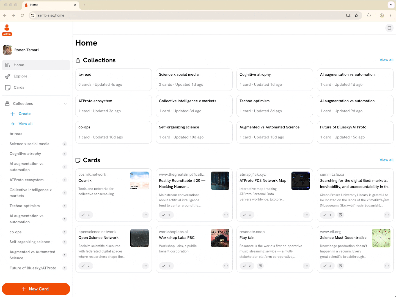396x297 pixels.
Task: Open the Open Science Network card thumbnail
Action: tap(139, 238)
